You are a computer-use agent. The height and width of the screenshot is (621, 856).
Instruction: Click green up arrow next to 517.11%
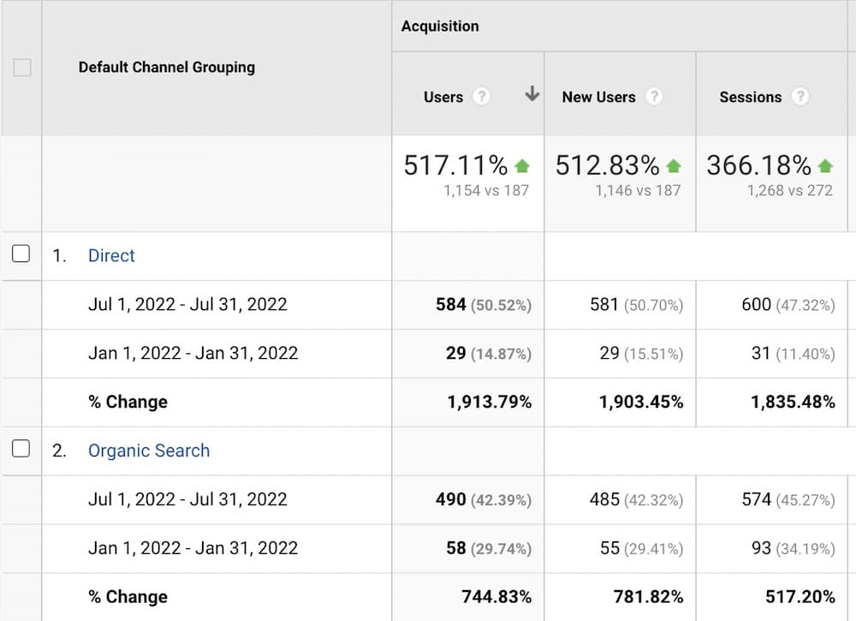point(522,165)
